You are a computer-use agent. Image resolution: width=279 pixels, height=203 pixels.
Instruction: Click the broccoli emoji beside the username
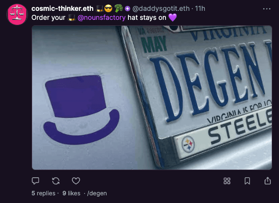coord(118,9)
